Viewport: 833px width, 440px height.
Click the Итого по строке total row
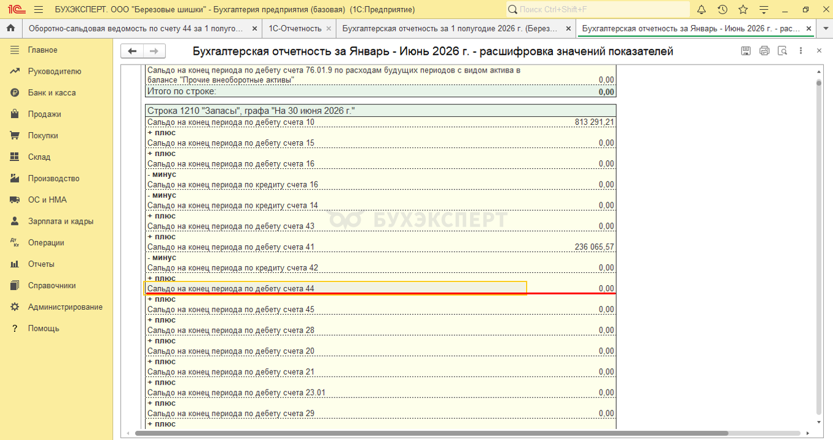pos(381,92)
